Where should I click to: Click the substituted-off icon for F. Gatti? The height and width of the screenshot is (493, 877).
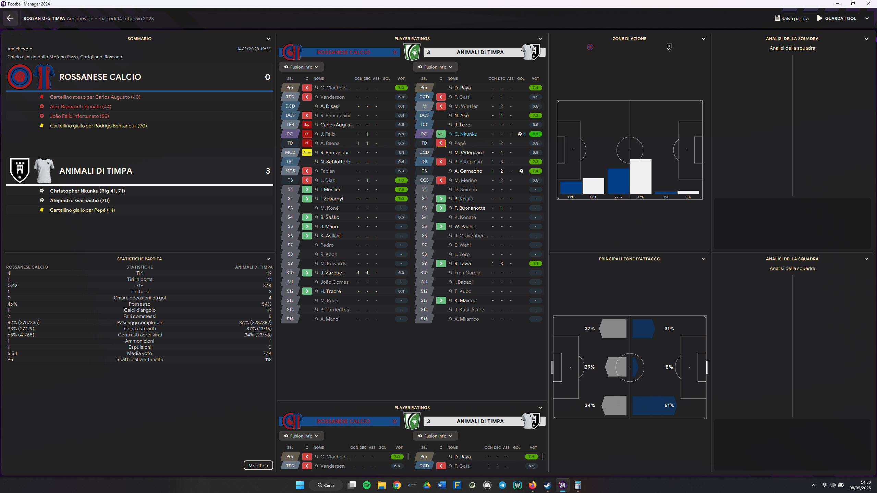441,97
